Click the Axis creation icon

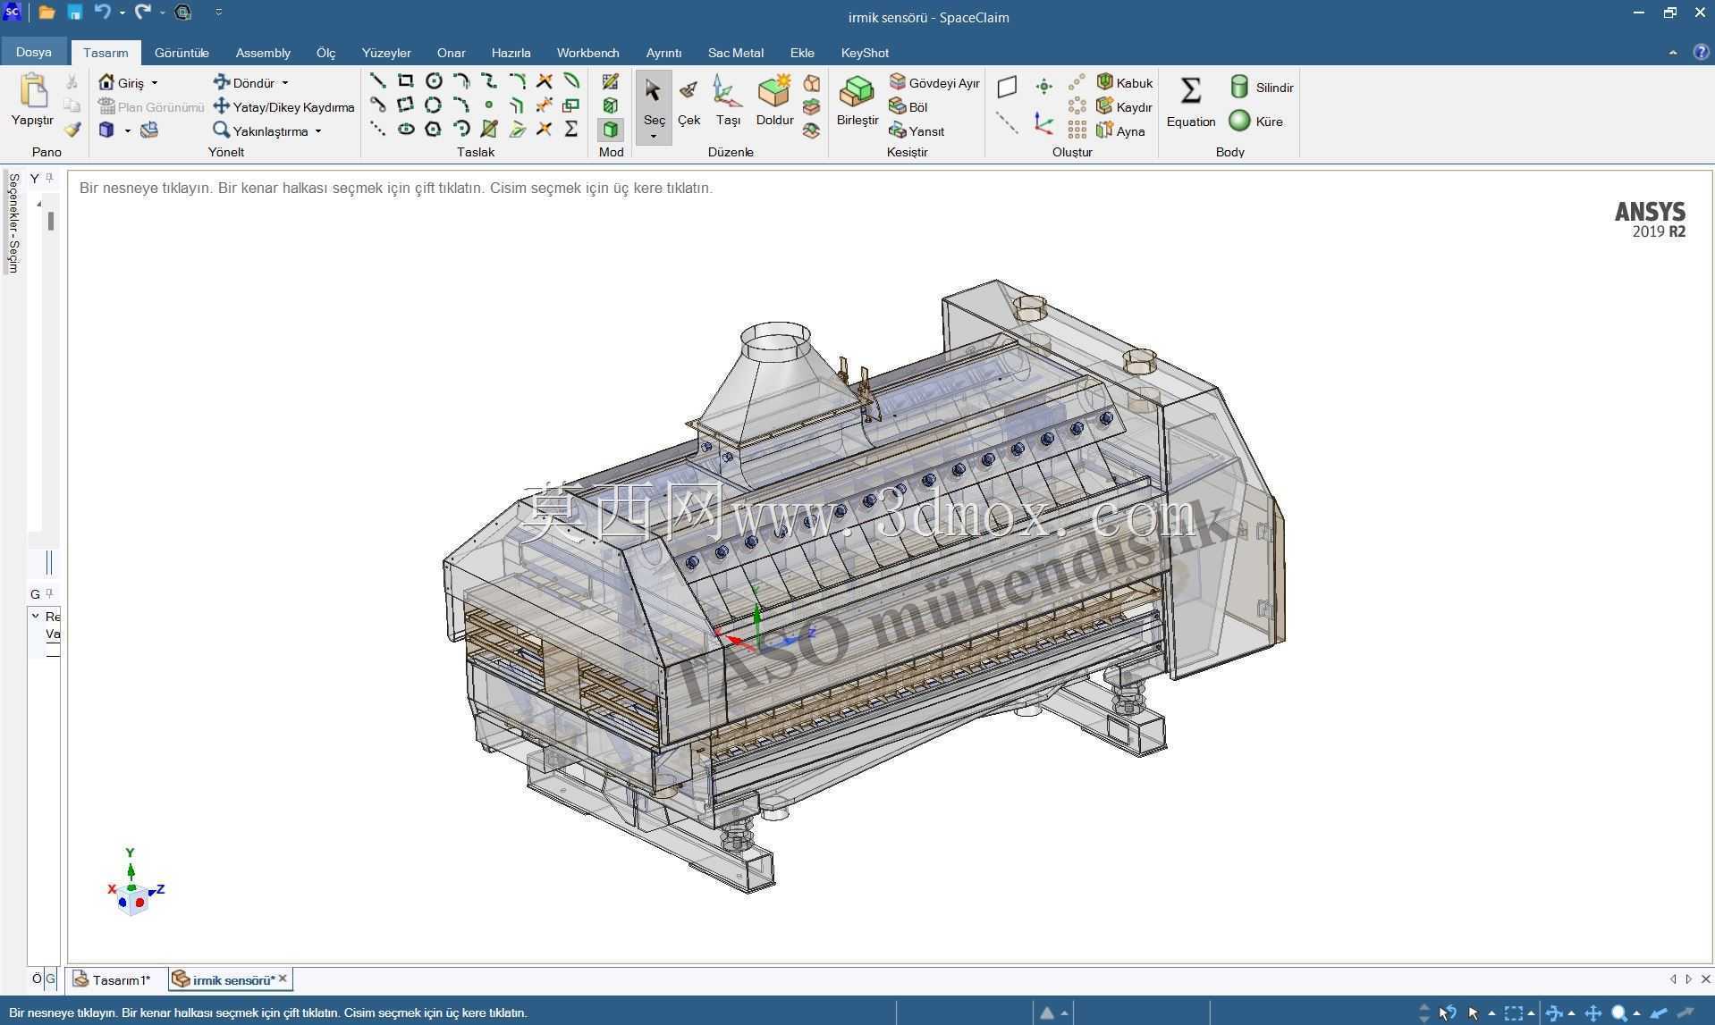click(1007, 123)
